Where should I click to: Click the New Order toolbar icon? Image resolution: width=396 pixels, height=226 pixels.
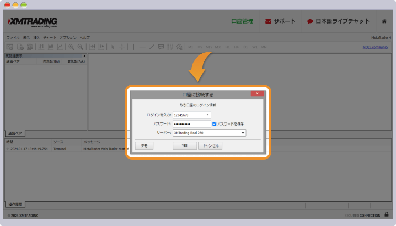(10, 47)
